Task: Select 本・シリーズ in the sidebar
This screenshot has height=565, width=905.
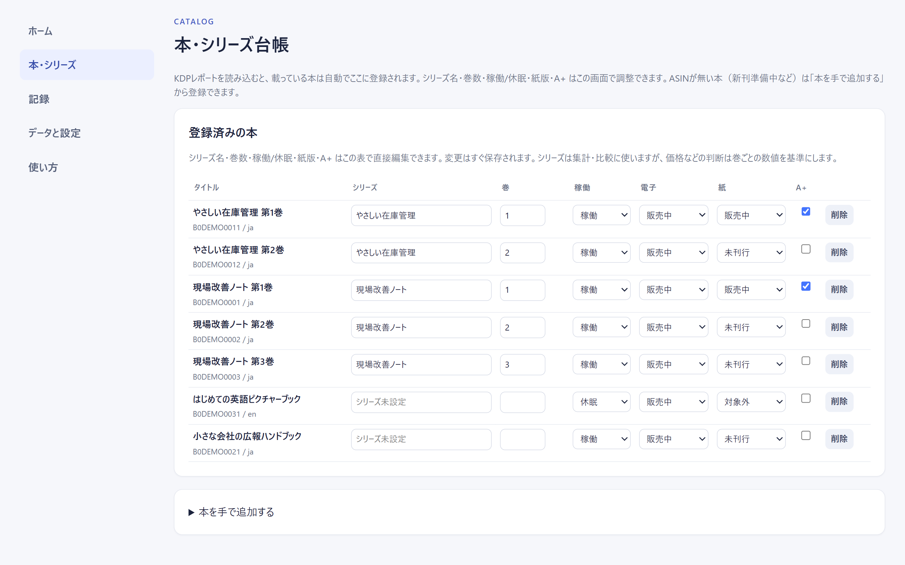Action: (87, 65)
